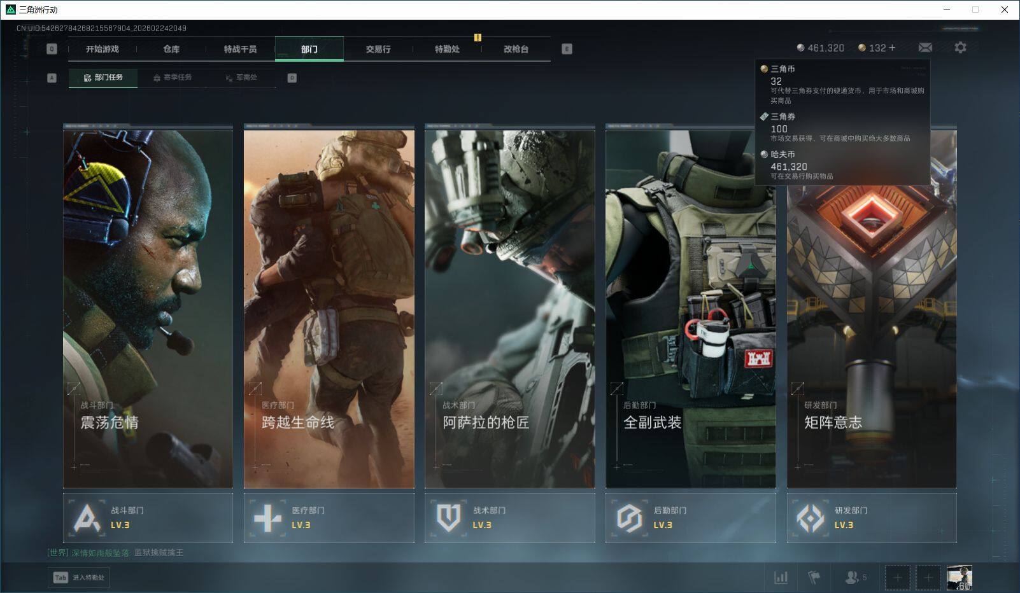This screenshot has height=593, width=1020.
Task: Click the 战斗部门 emblem icon
Action: click(x=87, y=518)
